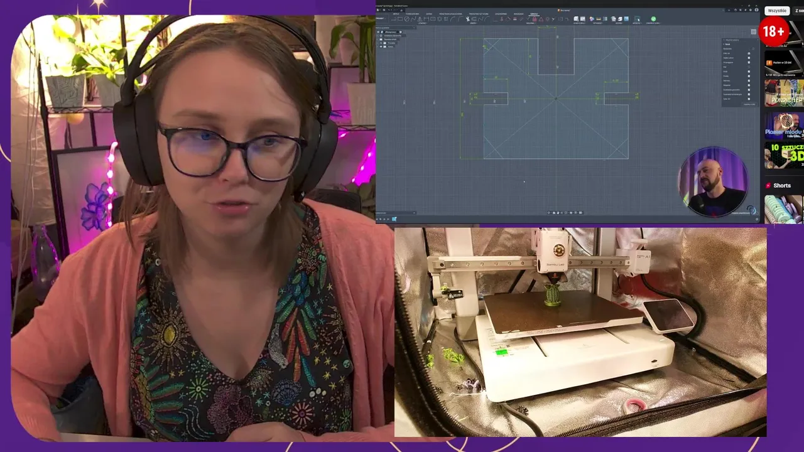This screenshot has height=452, width=804.
Task: Select the Spline sketch tool
Action: (x=413, y=19)
